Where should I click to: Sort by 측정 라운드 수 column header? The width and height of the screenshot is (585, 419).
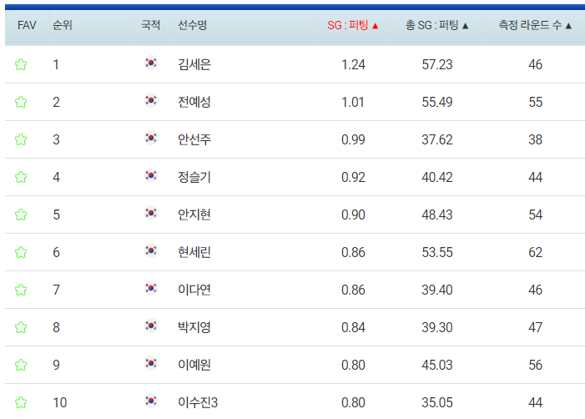click(535, 25)
